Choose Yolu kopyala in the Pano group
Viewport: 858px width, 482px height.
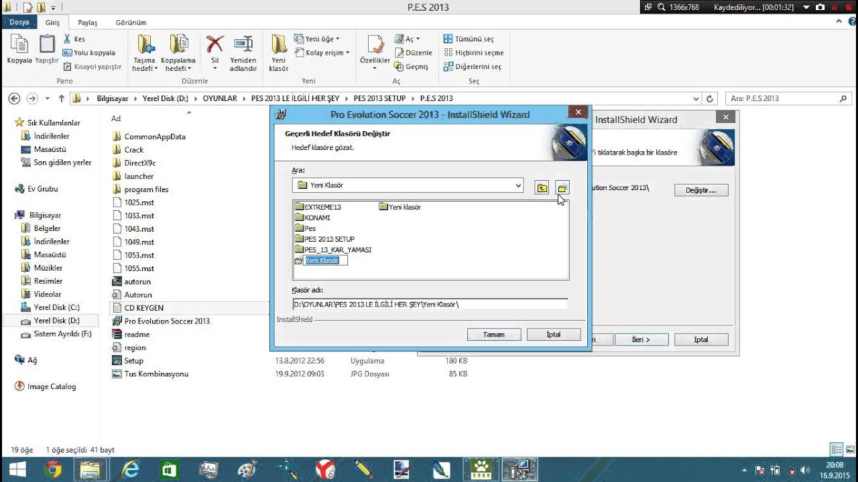89,53
